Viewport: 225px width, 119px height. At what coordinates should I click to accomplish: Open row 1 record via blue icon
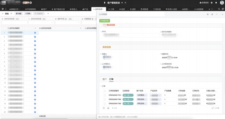(35, 33)
